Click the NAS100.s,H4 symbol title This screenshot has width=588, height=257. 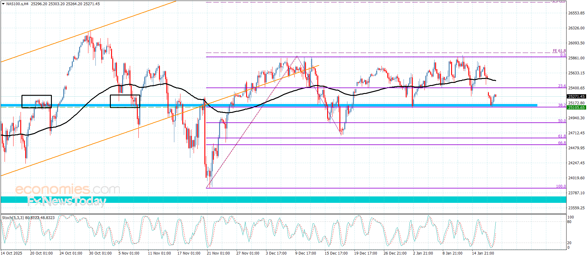17,4
